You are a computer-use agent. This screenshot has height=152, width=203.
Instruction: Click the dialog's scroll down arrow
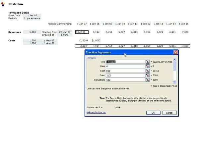[174, 82]
